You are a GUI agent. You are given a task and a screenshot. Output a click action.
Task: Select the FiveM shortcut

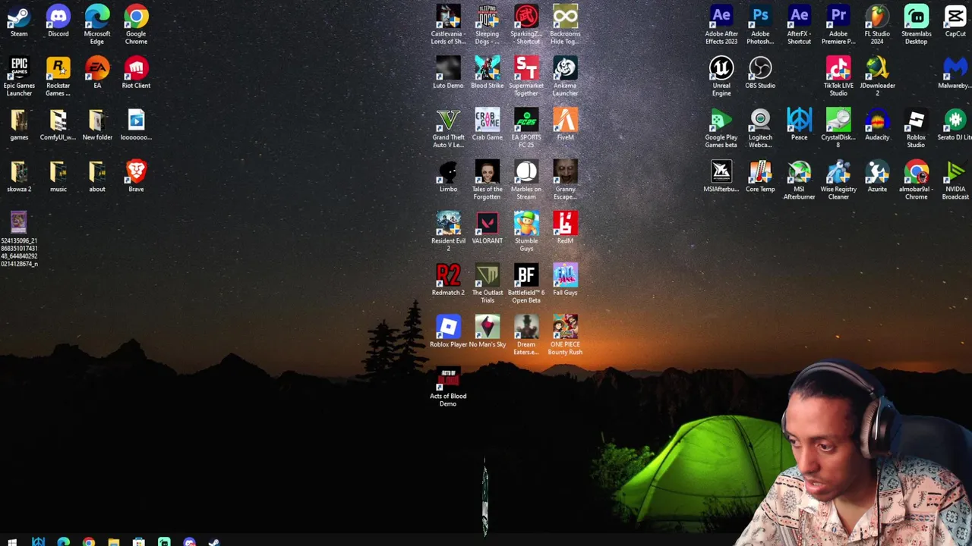click(565, 121)
